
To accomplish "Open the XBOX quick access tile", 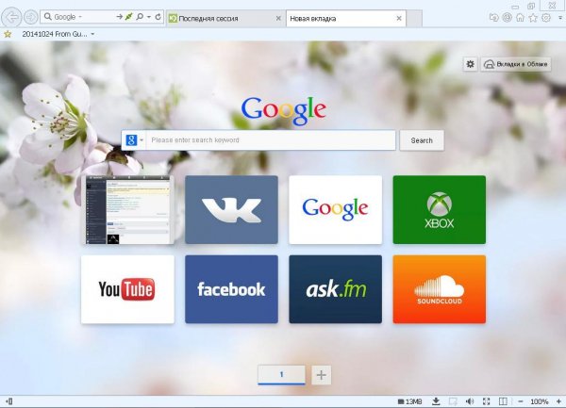I will tap(440, 210).
